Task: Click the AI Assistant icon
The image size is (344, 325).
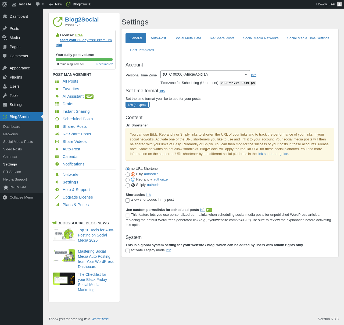Action: [57, 96]
